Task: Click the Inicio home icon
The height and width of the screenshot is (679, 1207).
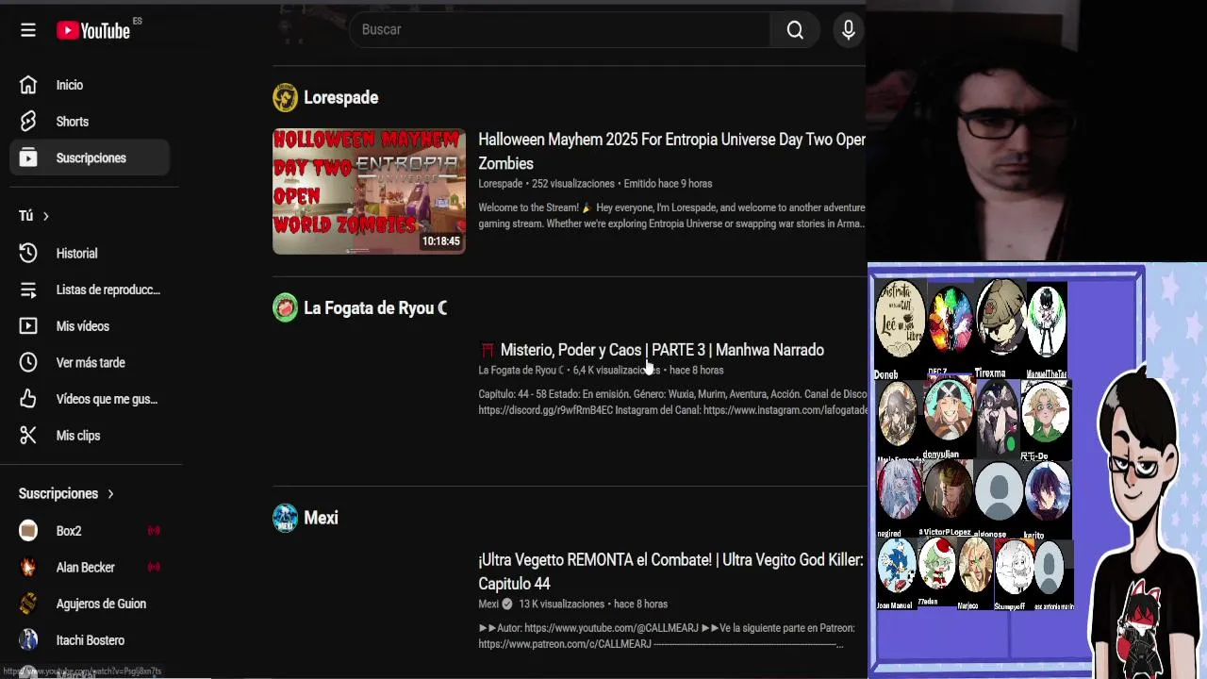Action: click(28, 85)
